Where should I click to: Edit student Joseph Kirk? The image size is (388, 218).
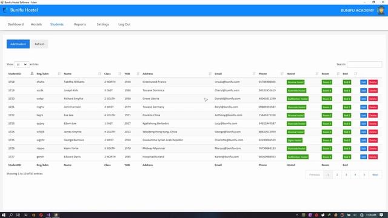coord(364,90)
